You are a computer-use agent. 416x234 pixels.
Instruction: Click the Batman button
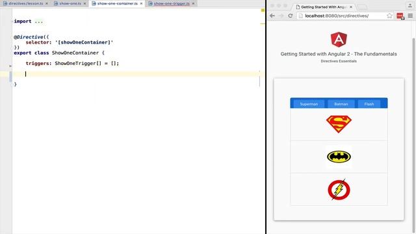(341, 104)
